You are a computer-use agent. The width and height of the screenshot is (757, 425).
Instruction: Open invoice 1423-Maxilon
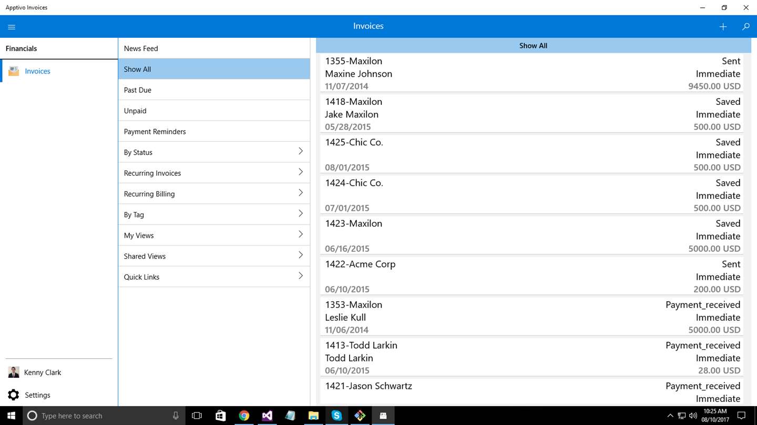(x=533, y=236)
